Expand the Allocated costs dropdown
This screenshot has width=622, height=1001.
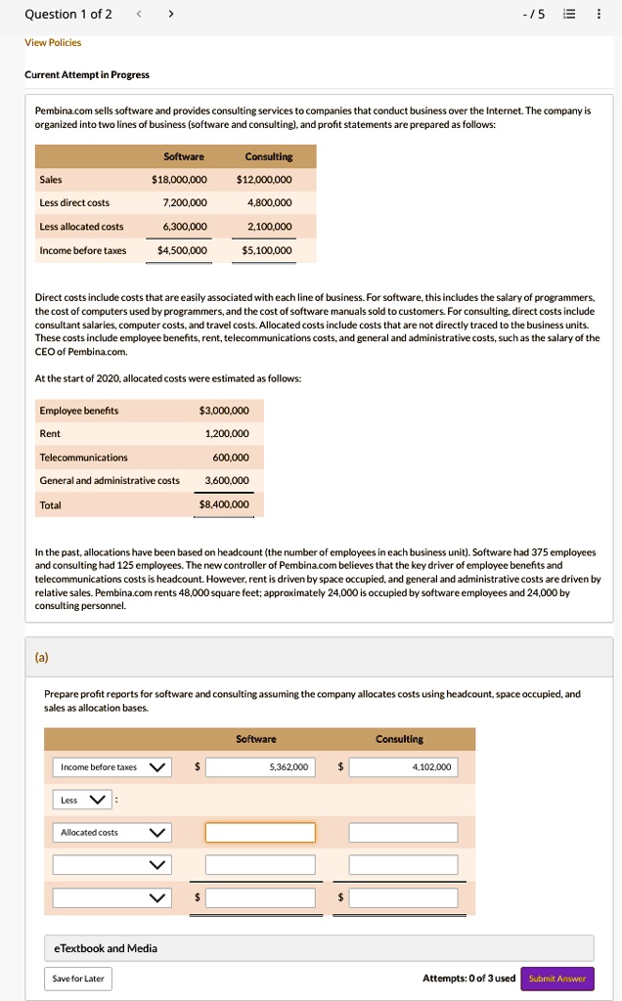tap(112, 833)
